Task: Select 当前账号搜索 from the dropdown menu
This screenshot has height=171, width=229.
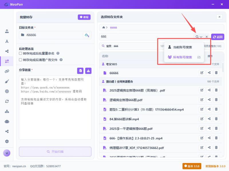Action: (x=182, y=47)
